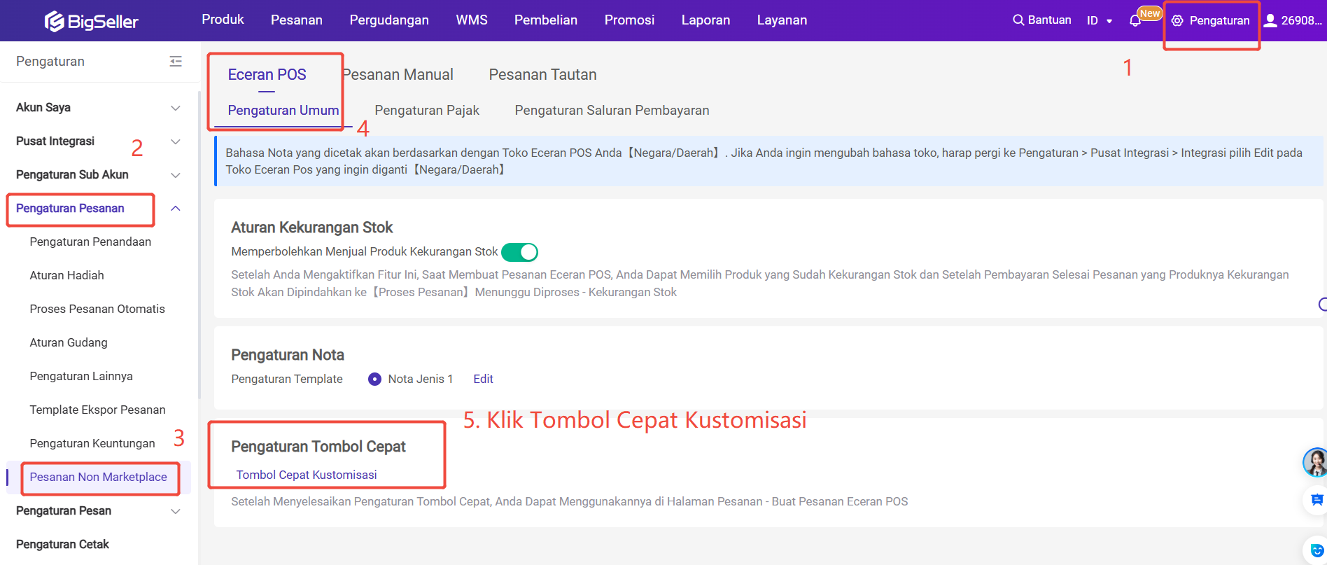Screen dimensions: 1327x565
Task: Click the user account profile icon
Action: pyautogui.click(x=1270, y=20)
